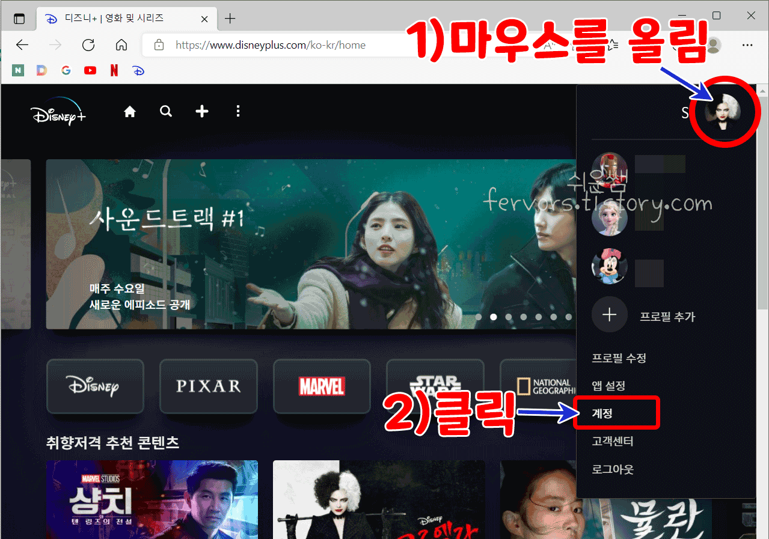Open the Netflix bookmark icon
This screenshot has height=539, width=769.
point(114,70)
